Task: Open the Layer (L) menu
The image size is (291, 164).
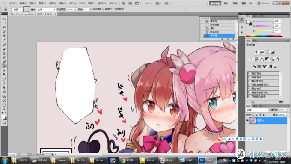Action: pyautogui.click(x=42, y=3)
